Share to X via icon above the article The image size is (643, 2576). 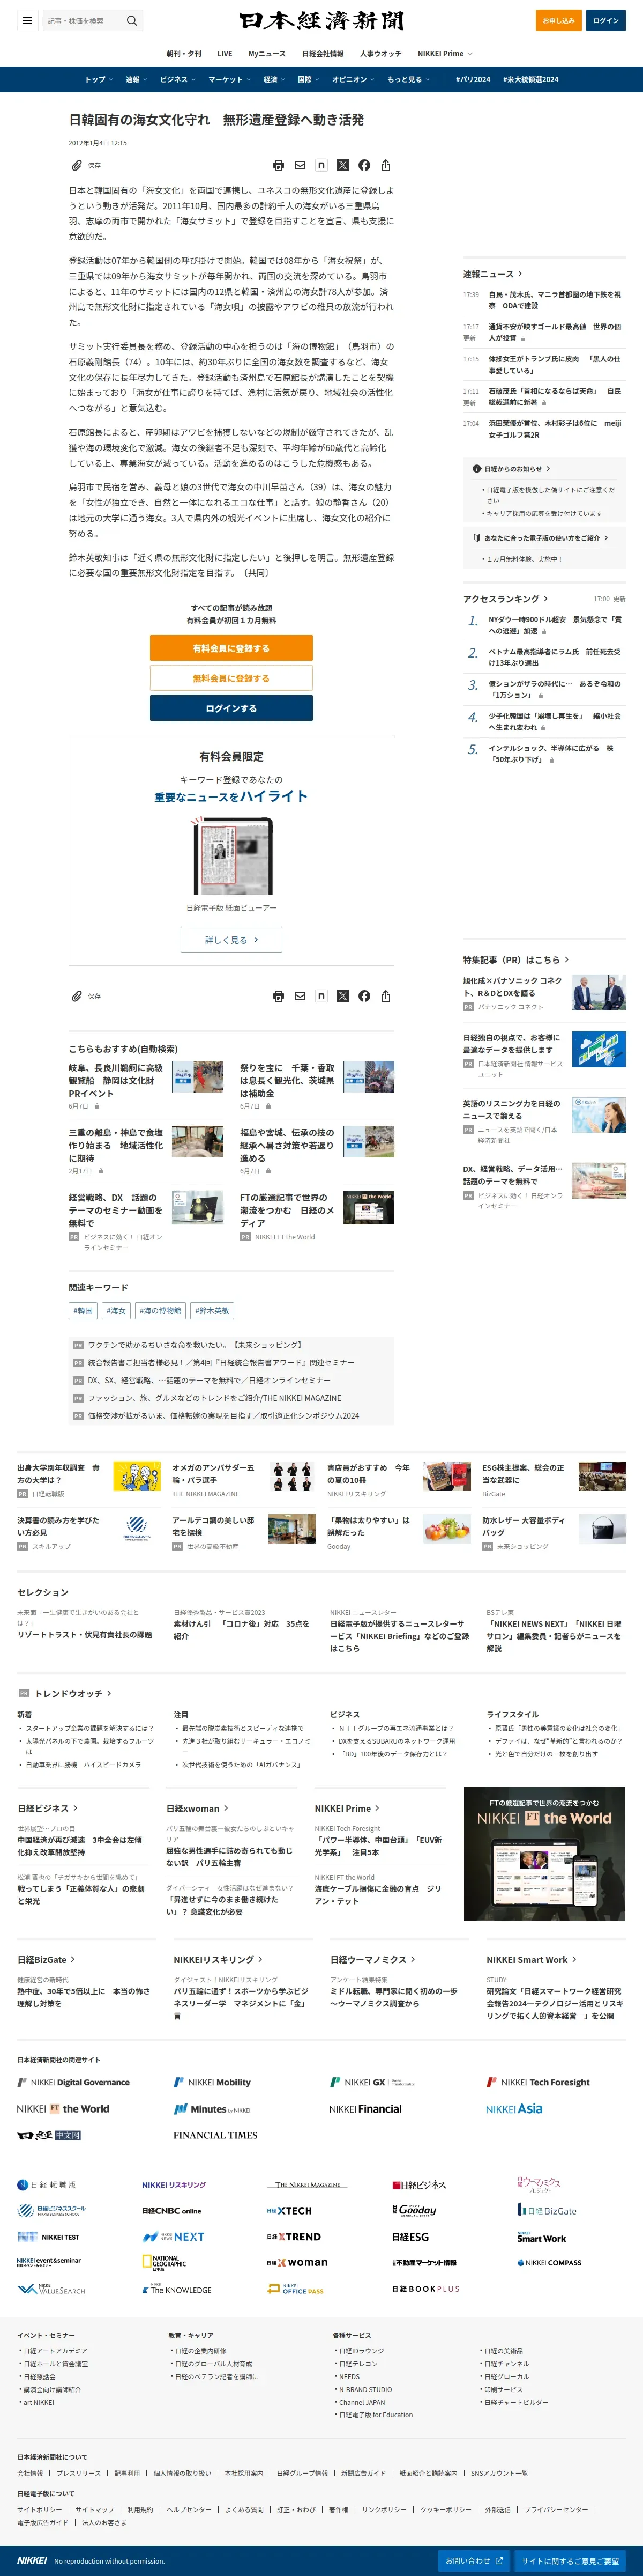click(x=342, y=165)
